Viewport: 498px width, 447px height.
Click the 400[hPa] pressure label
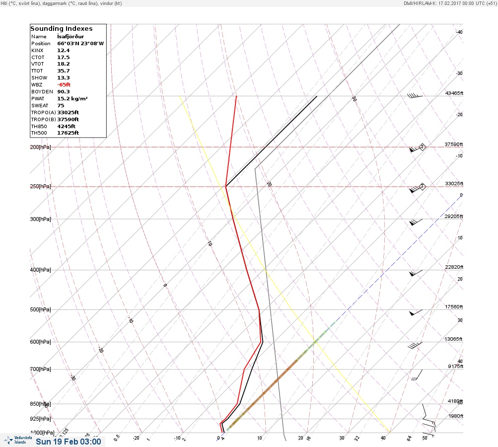40,270
